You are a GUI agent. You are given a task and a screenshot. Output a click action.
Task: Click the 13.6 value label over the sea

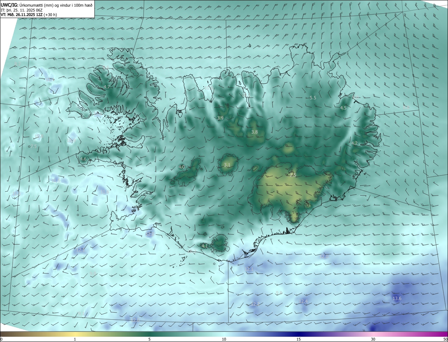click(x=397, y=298)
